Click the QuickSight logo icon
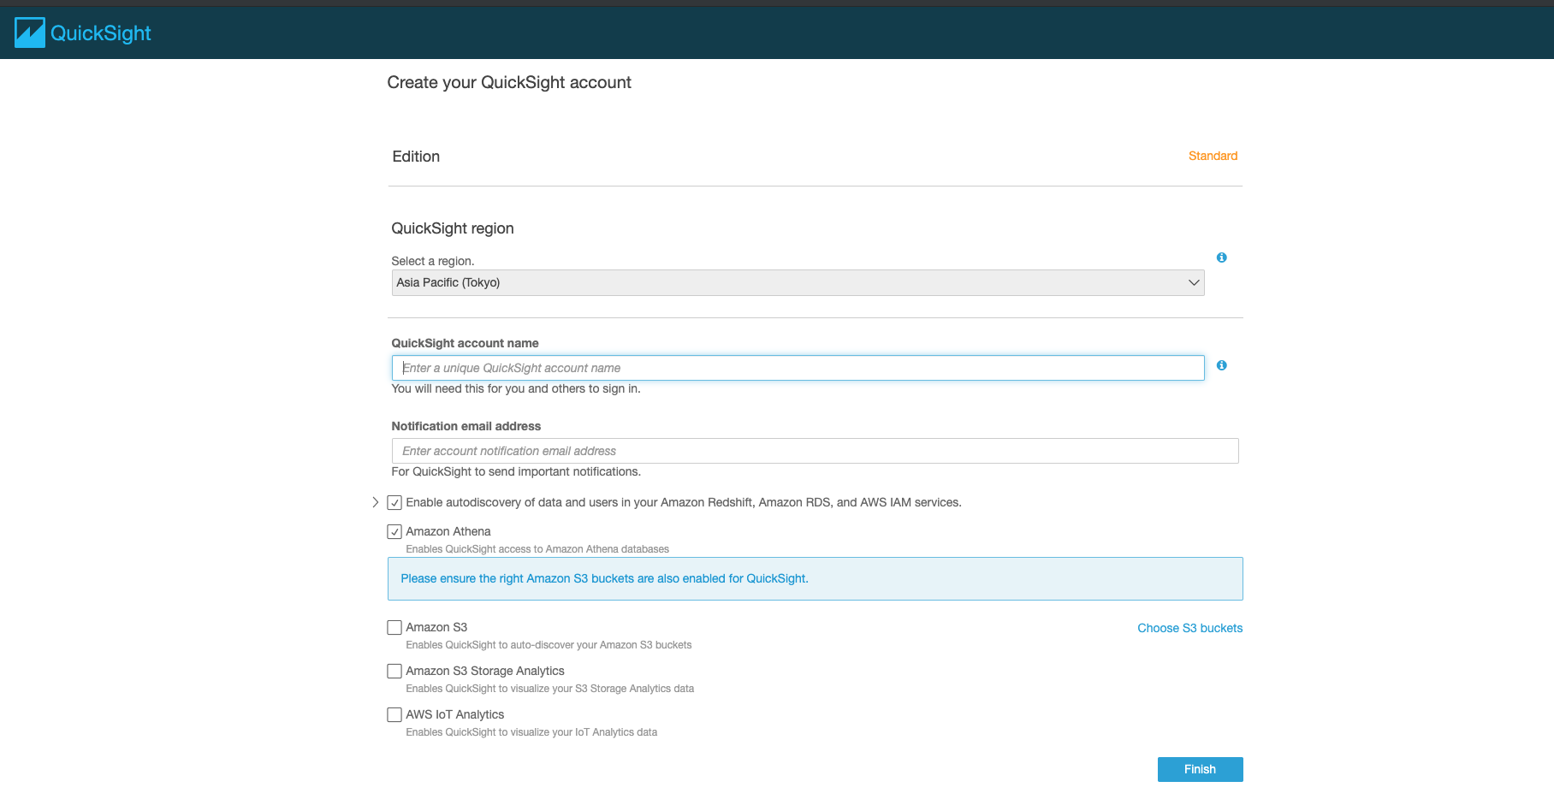This screenshot has width=1554, height=811. [x=30, y=32]
